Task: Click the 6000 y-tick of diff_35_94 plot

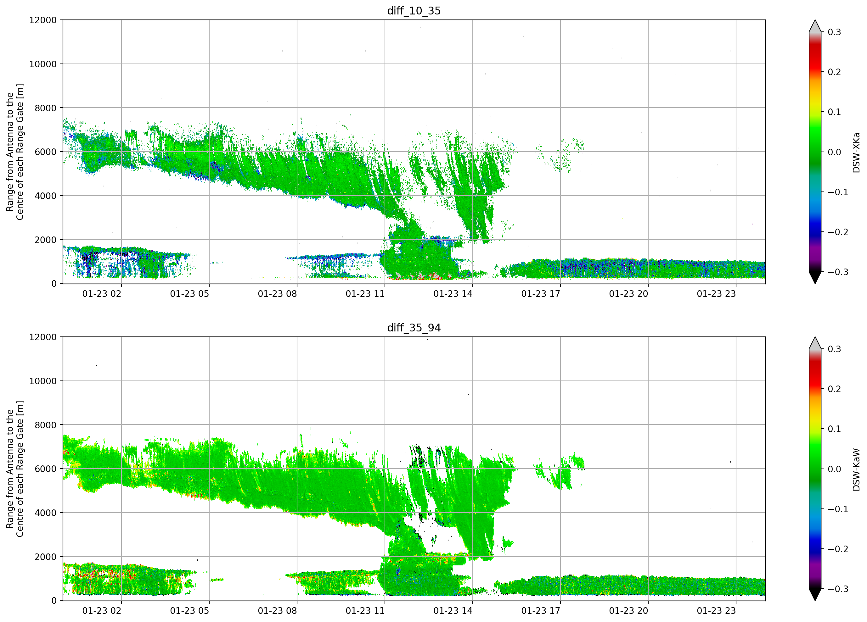Action: 46,469
